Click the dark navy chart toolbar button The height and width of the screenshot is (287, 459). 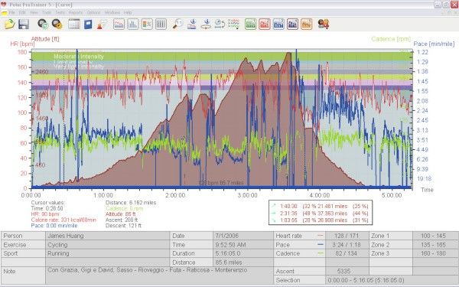(x=293, y=24)
